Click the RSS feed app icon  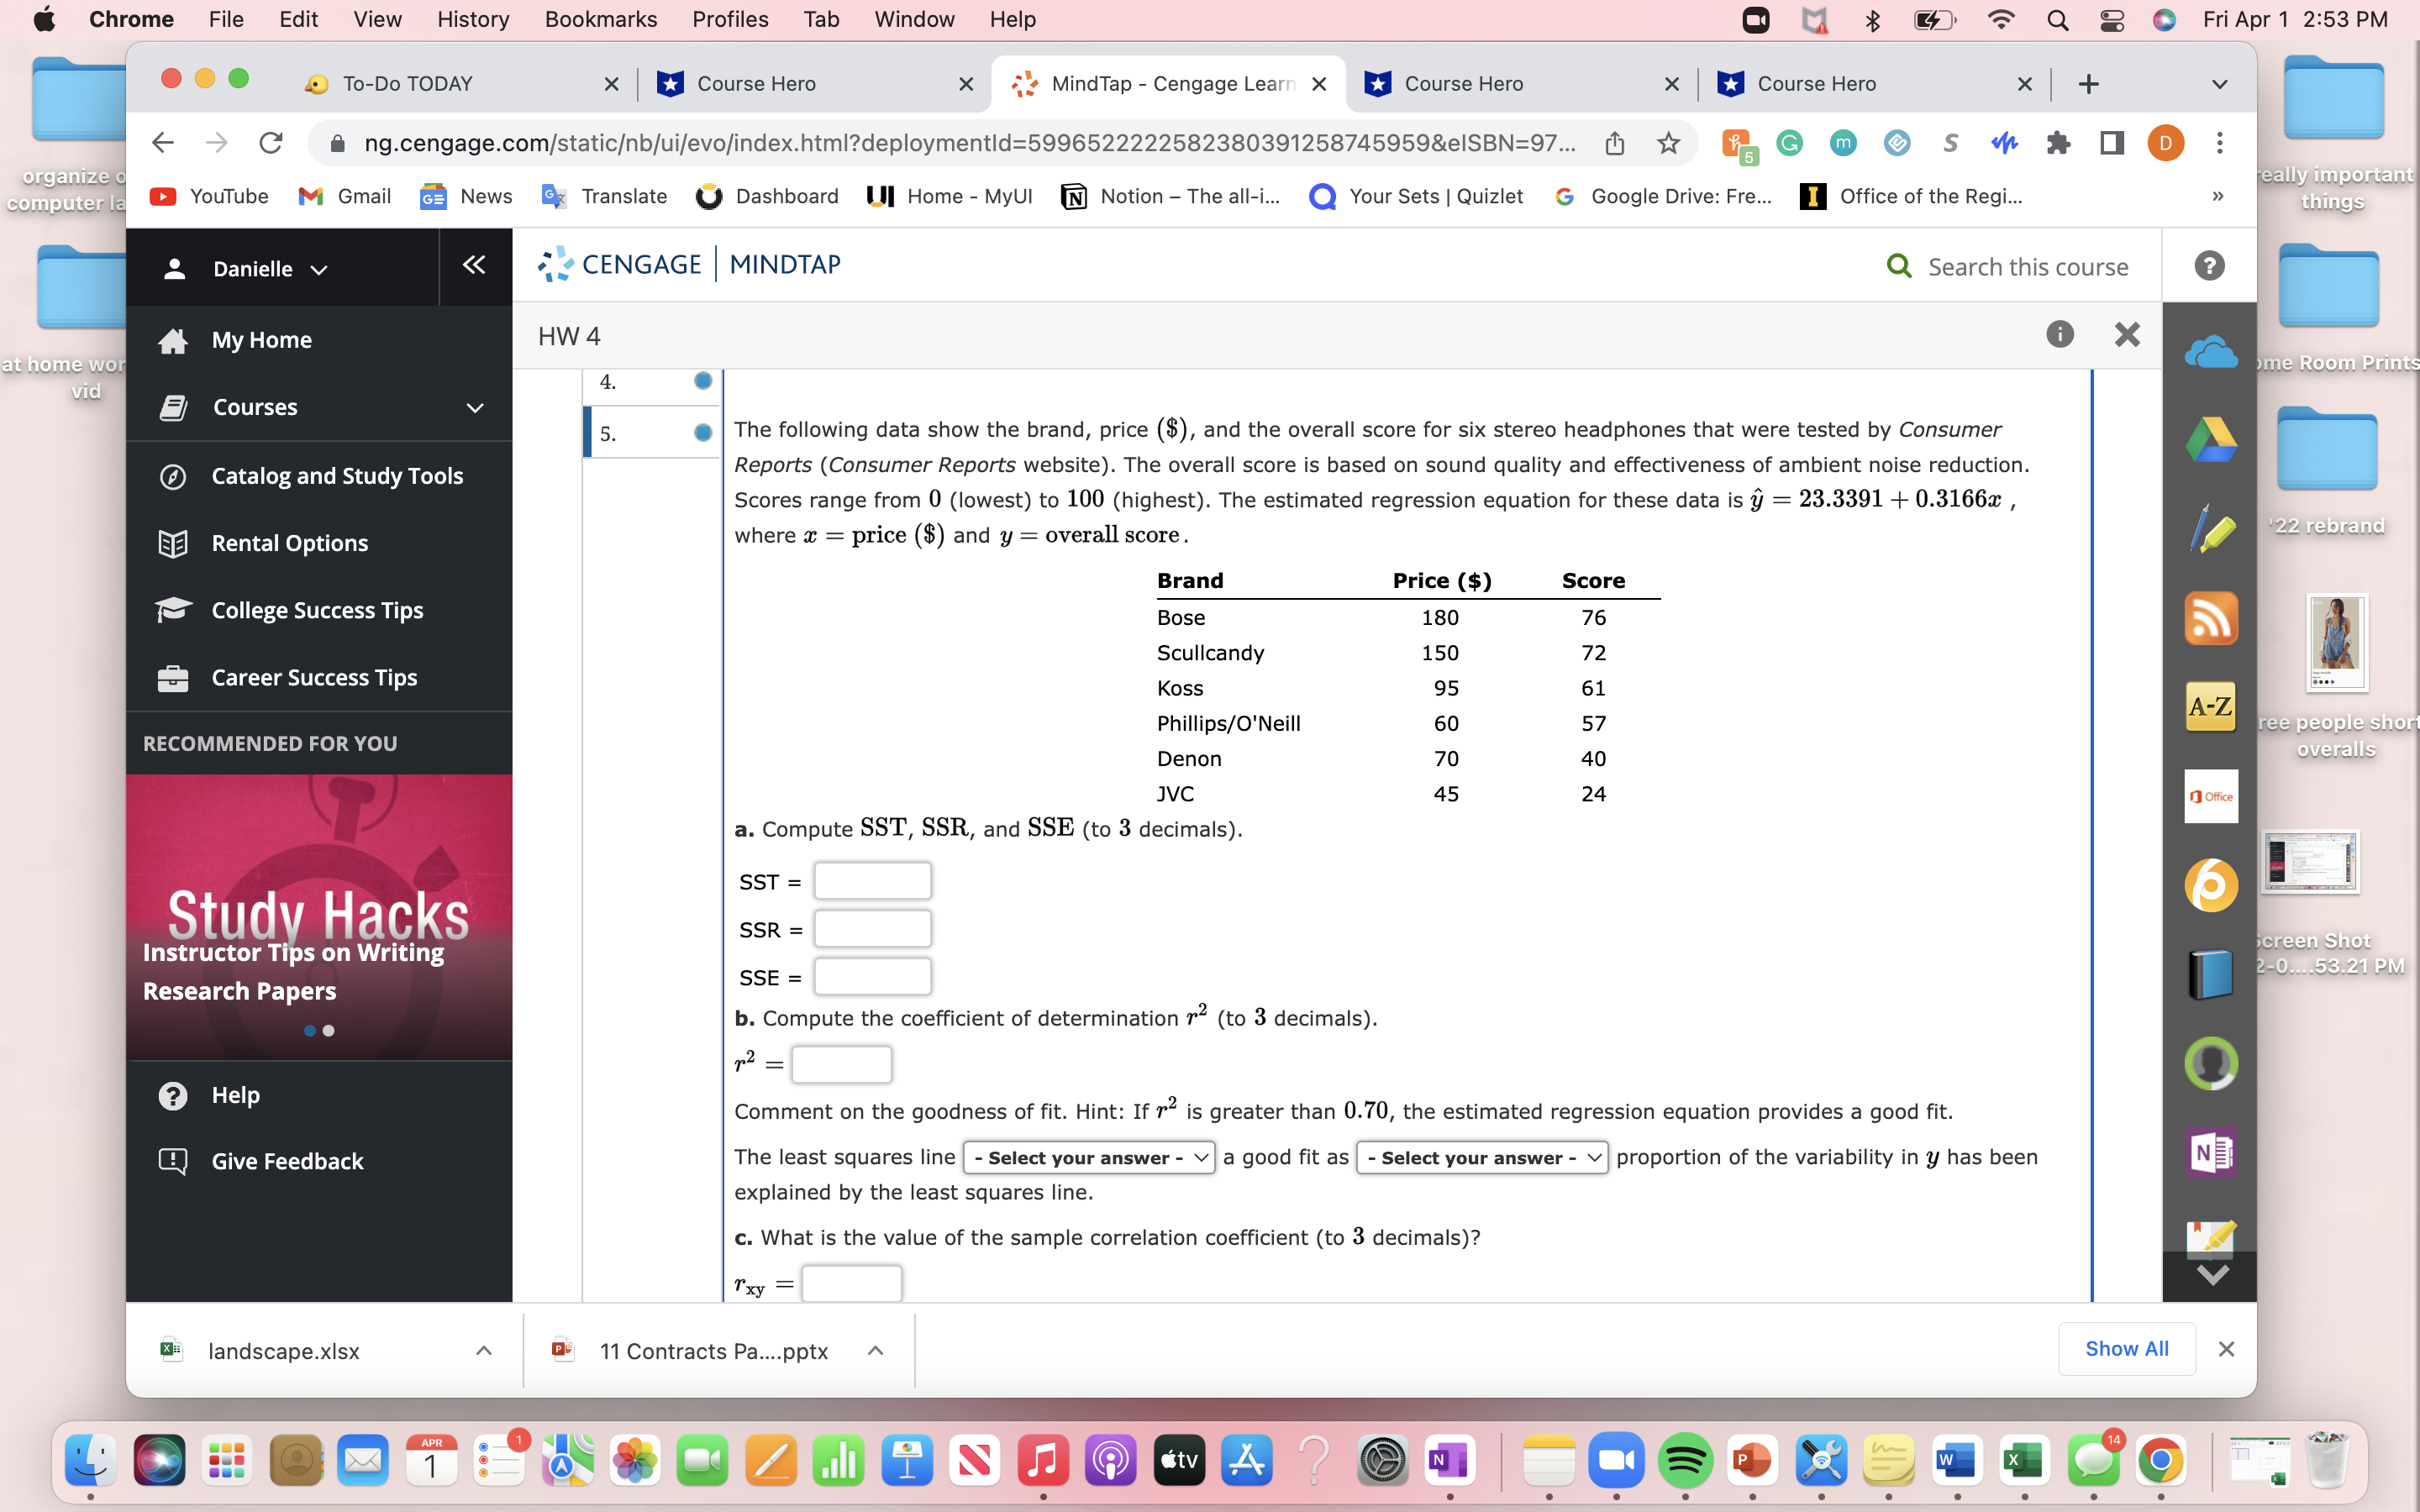pos(2210,619)
